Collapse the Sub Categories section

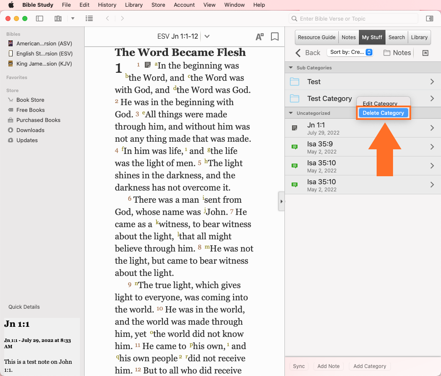pyautogui.click(x=290, y=68)
